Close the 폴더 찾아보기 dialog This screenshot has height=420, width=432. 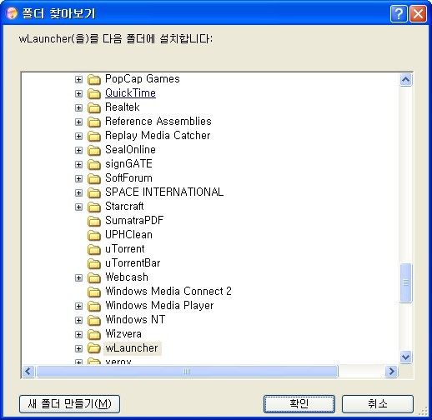click(x=418, y=13)
